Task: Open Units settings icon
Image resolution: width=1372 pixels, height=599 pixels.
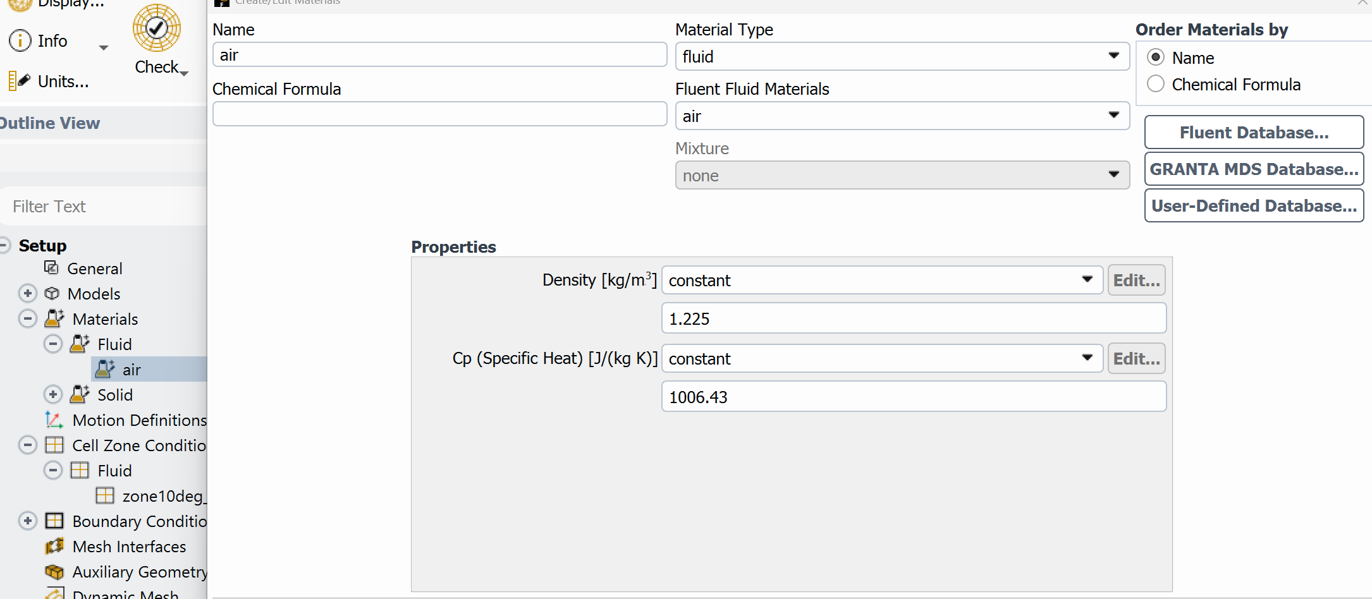Action: [19, 81]
